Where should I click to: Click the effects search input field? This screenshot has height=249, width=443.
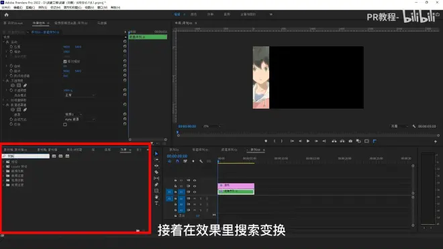click(26, 156)
